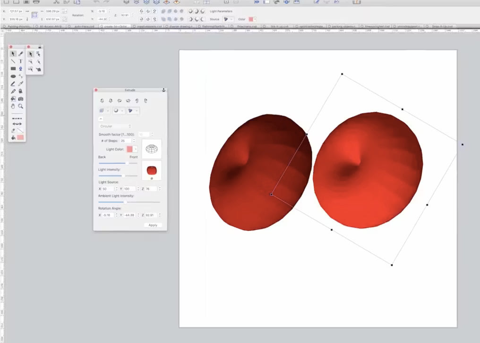Viewport: 480px width, 343px height.
Task: Select the Camera tool in the toolbox
Action: [20, 98]
